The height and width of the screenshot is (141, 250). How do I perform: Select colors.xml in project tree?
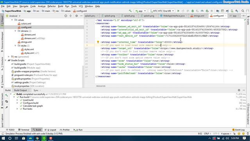[x=26, y=23]
